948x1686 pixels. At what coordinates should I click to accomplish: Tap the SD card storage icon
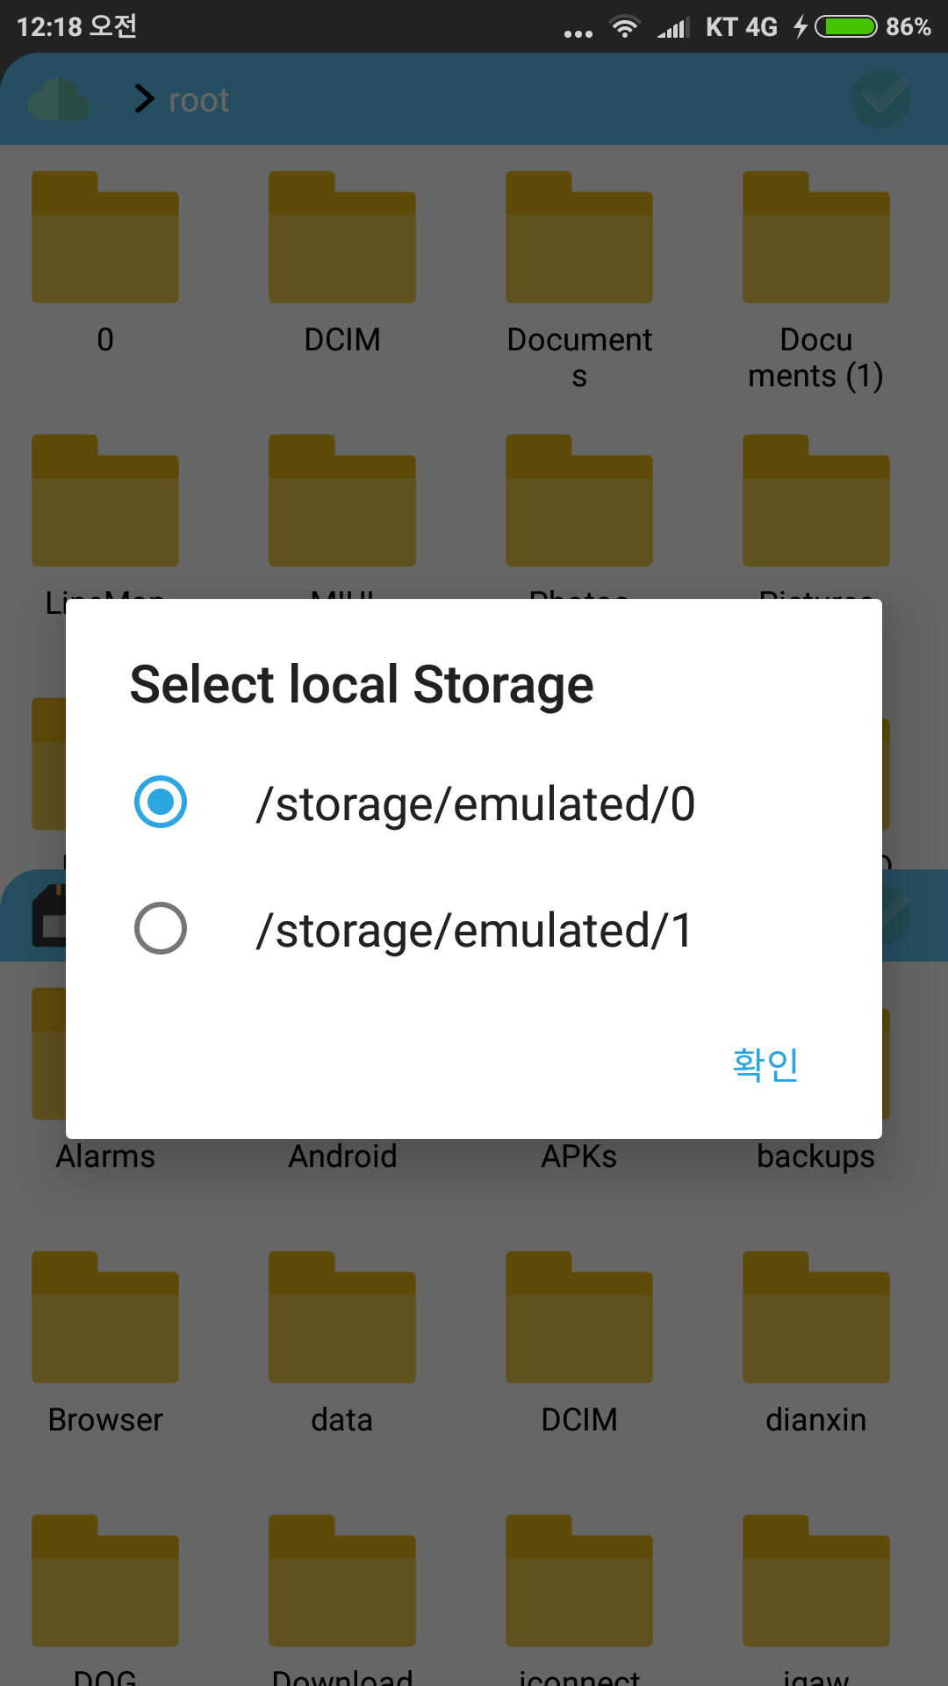(48, 916)
